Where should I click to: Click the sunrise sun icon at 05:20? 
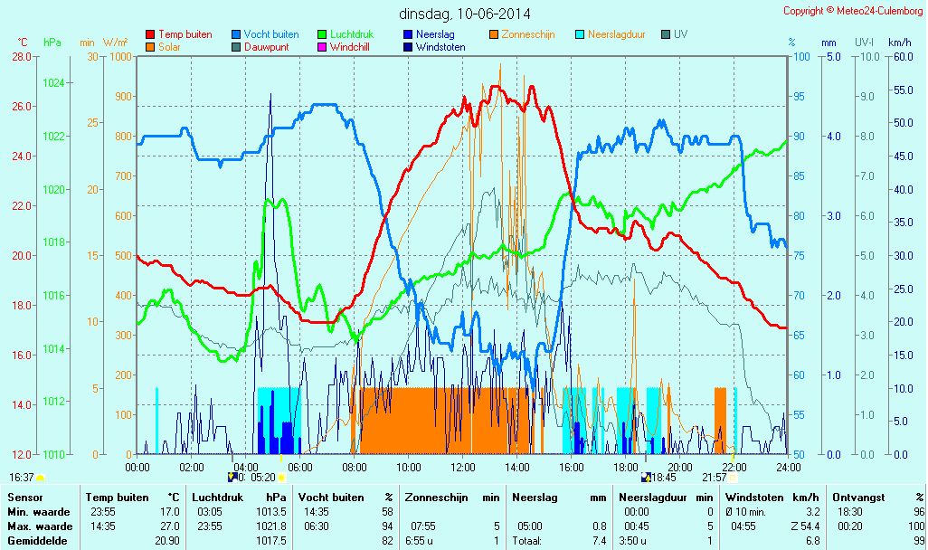pyautogui.click(x=281, y=477)
